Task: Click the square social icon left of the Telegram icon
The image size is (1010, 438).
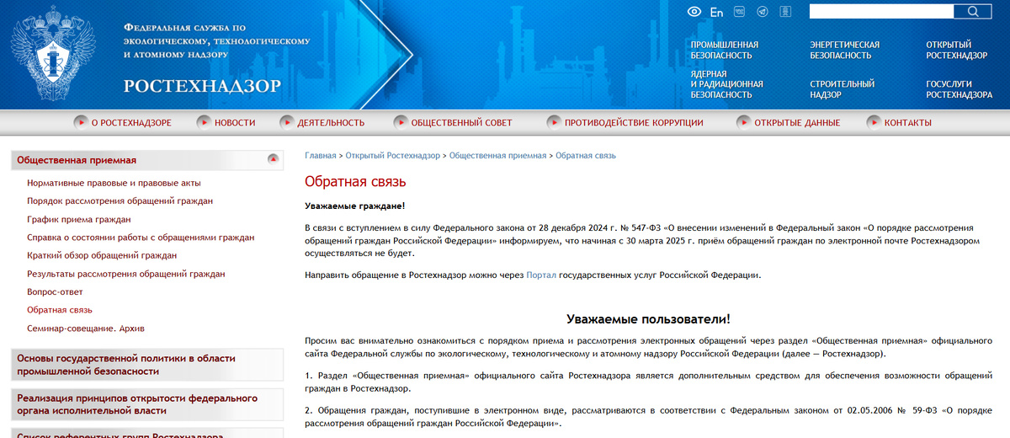Action: click(x=740, y=12)
